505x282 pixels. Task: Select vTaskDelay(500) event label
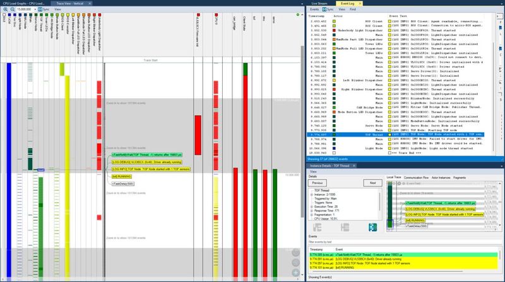pyautogui.click(x=122, y=184)
